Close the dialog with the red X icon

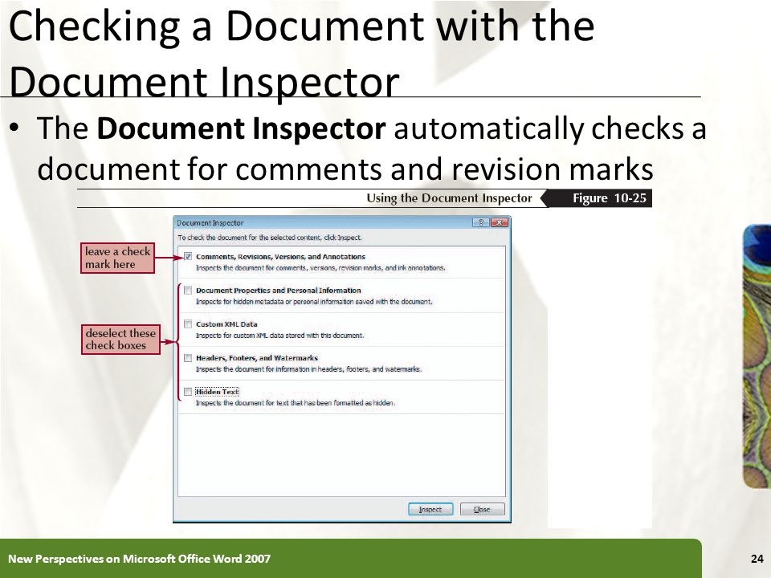(499, 222)
